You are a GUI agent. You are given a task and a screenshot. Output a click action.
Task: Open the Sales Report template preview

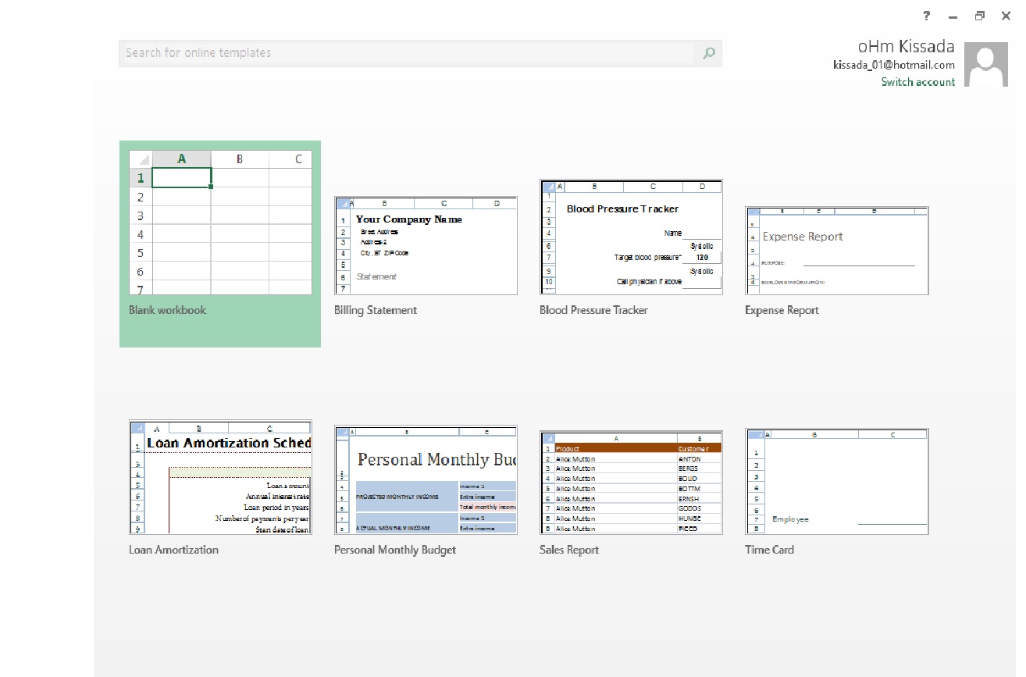coord(631,483)
